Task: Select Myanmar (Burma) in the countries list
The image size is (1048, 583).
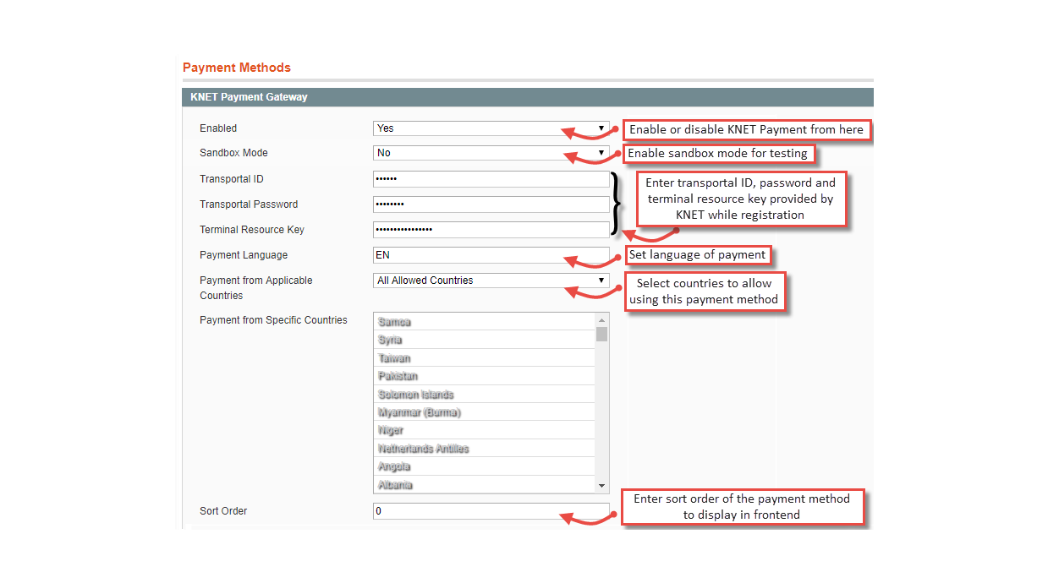Action: [485, 412]
